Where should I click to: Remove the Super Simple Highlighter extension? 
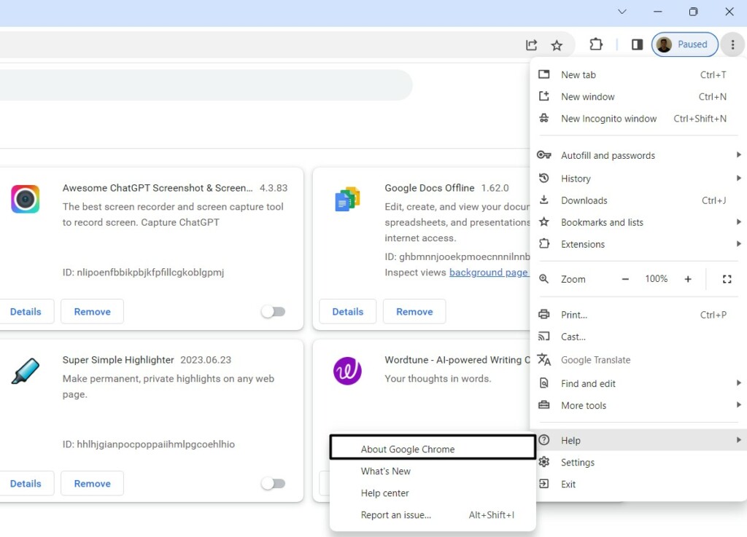(92, 484)
